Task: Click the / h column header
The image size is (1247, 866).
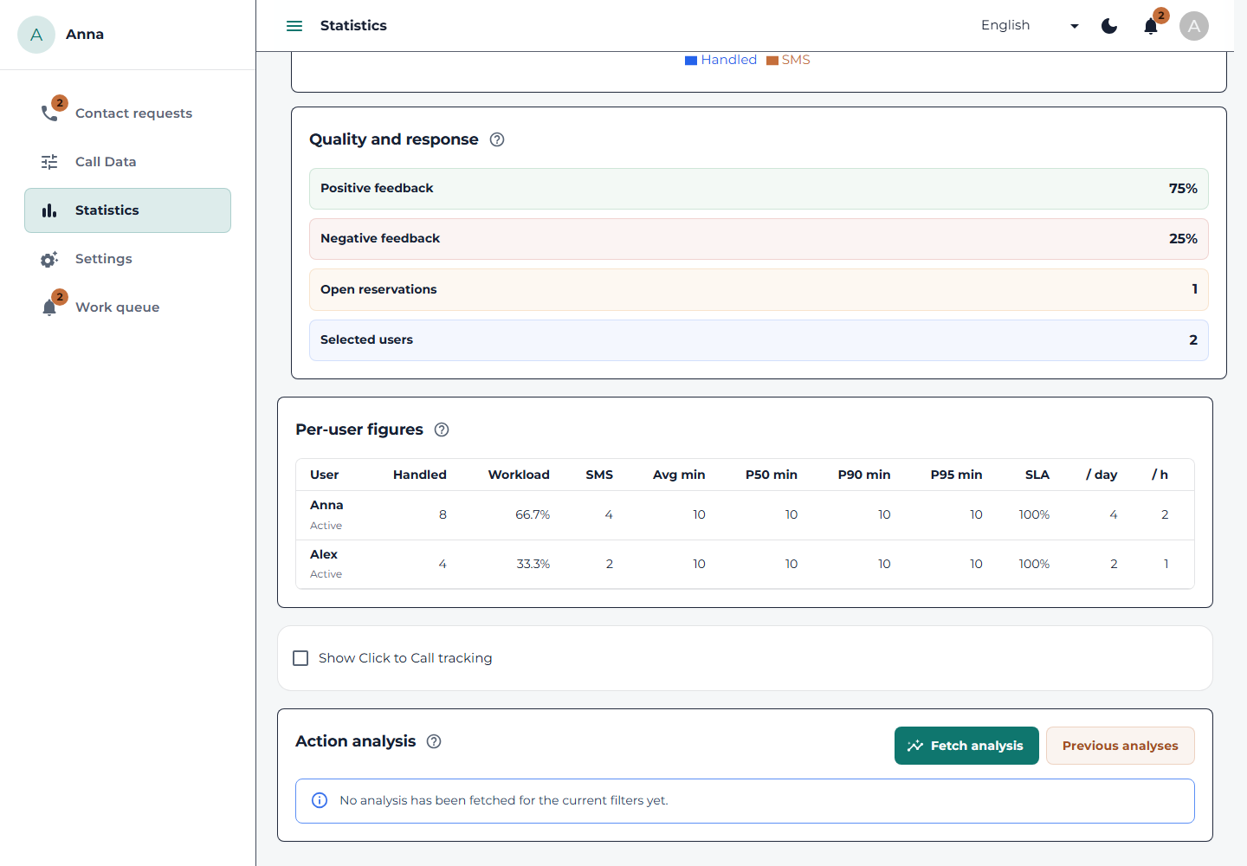Action: 1160,475
